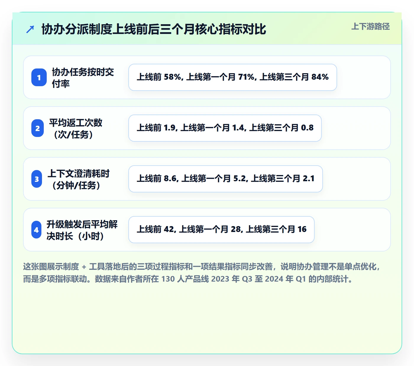Screen dimensions: 414x366
Task: Click the value box with 1.9, 1.4, 0.8
Action: pos(225,128)
